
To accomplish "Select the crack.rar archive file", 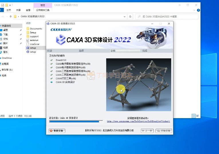I will click(x=34, y=44).
